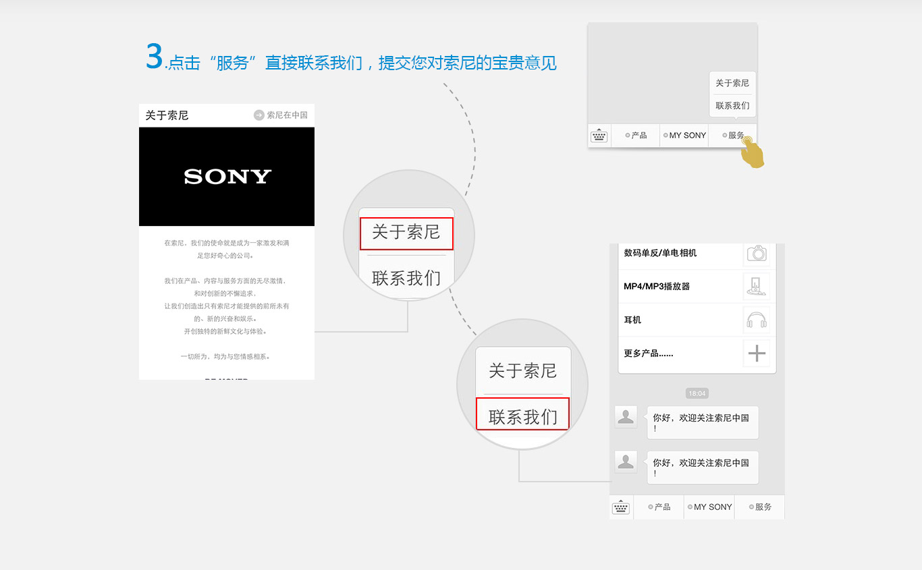This screenshot has width=922, height=570.
Task: Open MY SONY menu in bottom chat panel
Action: pos(709,507)
